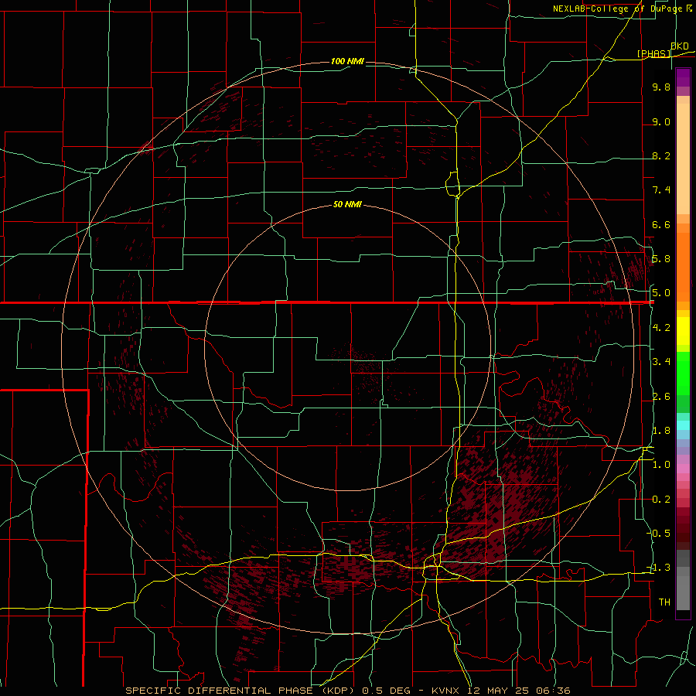Click the "2.6" scale value

(661, 397)
